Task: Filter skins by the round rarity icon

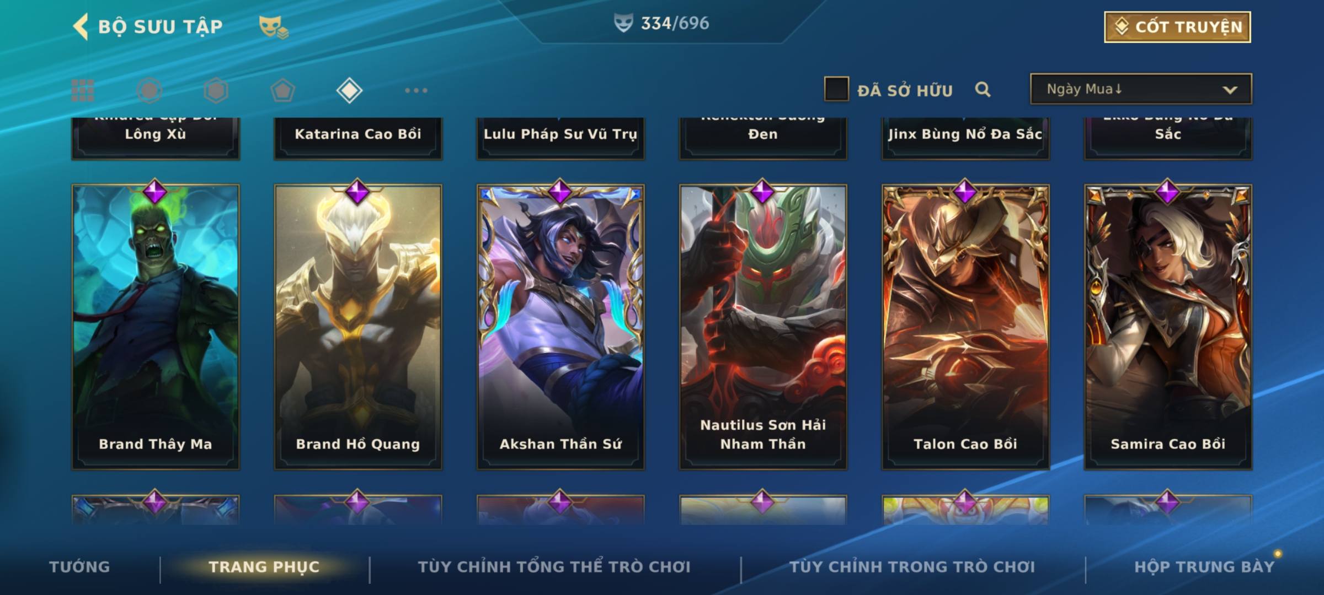Action: click(150, 90)
